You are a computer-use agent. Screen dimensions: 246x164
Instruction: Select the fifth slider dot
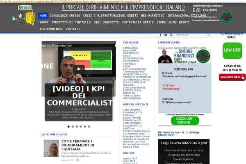click(x=85, y=127)
